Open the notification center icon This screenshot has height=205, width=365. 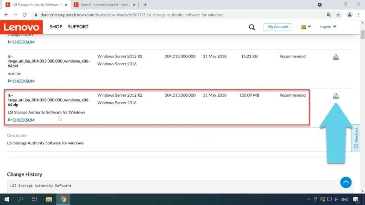tap(356, 199)
